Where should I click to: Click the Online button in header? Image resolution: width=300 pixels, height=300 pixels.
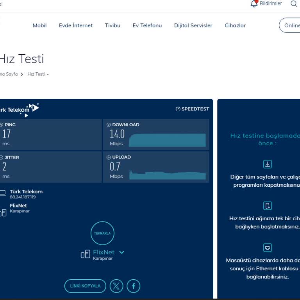(x=290, y=25)
